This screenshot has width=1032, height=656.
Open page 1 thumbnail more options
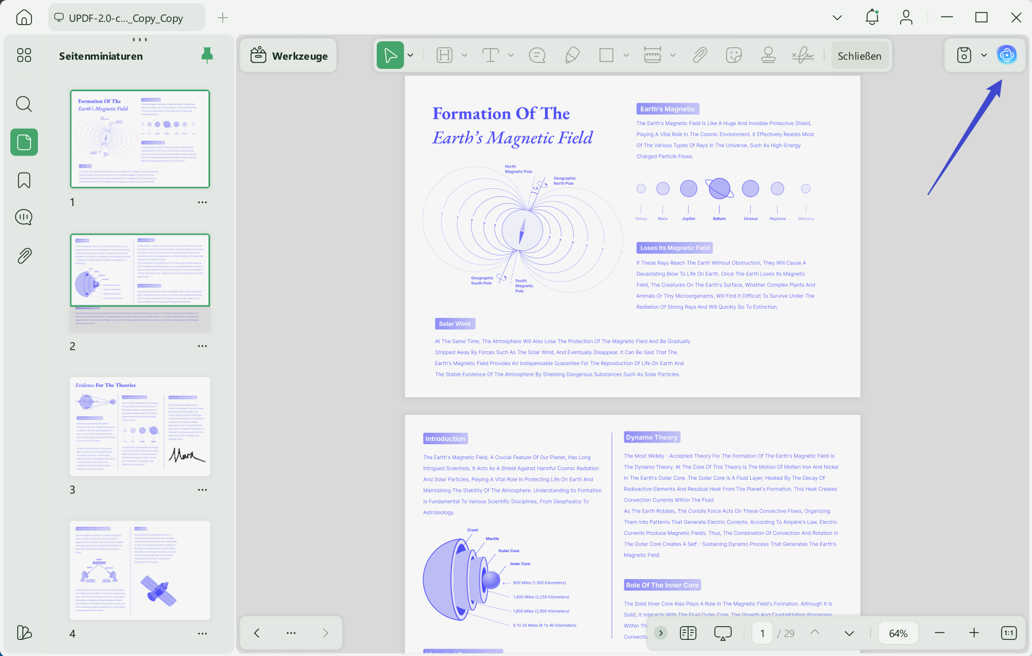click(x=202, y=203)
